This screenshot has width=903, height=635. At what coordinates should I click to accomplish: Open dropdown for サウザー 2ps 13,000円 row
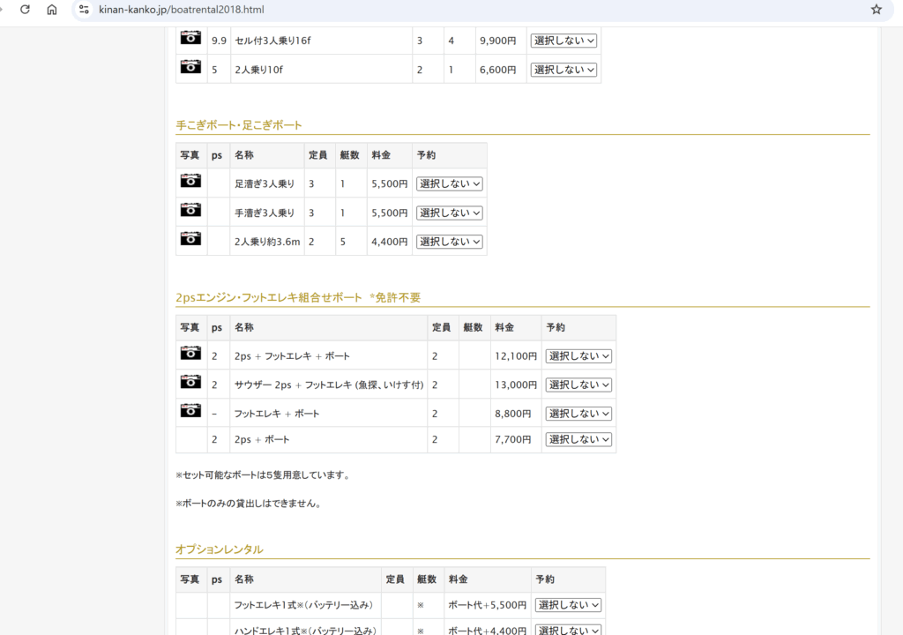coord(578,385)
